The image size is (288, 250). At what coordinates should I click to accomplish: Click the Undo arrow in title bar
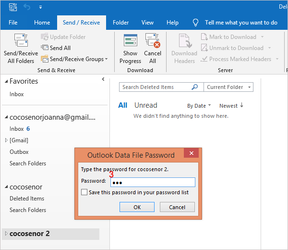(27, 7)
